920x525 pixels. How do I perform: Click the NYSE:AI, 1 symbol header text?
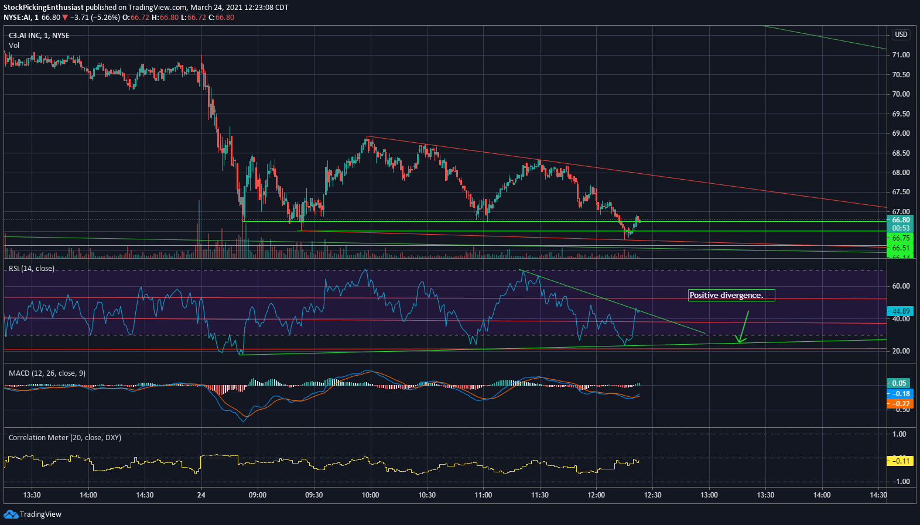point(20,18)
